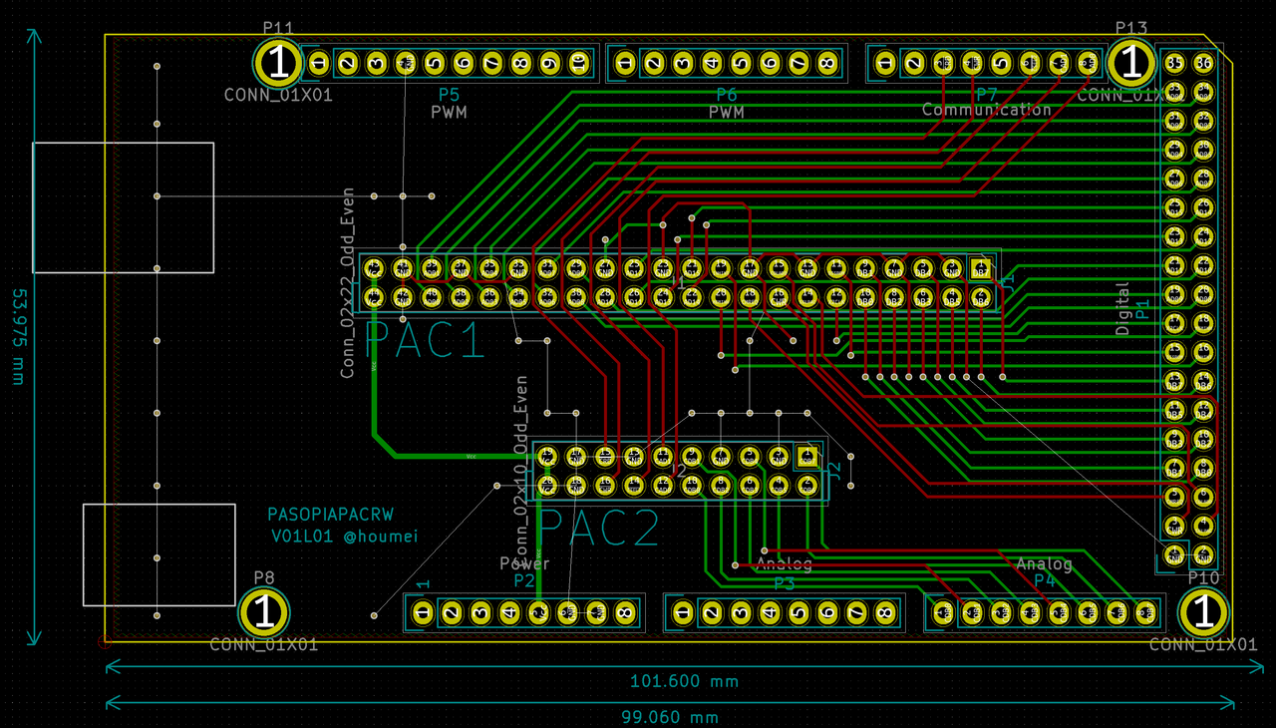The height and width of the screenshot is (728, 1276).
Task: Click the 101.600 mm width dimension
Action: 684,682
